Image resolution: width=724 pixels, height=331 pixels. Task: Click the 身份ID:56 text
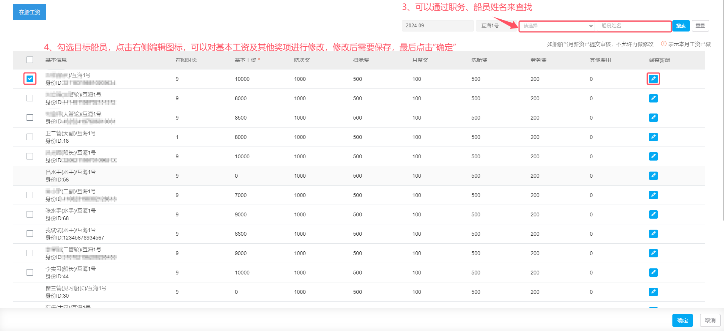[57, 180]
